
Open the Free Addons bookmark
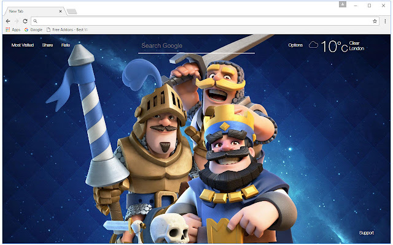(67, 29)
